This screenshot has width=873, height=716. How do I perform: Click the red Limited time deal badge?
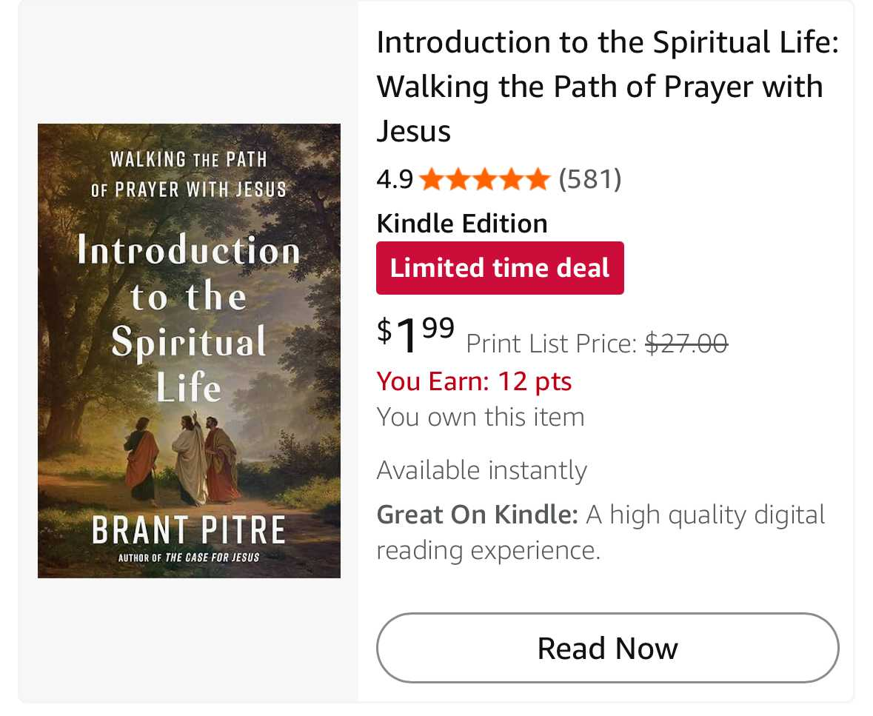500,268
